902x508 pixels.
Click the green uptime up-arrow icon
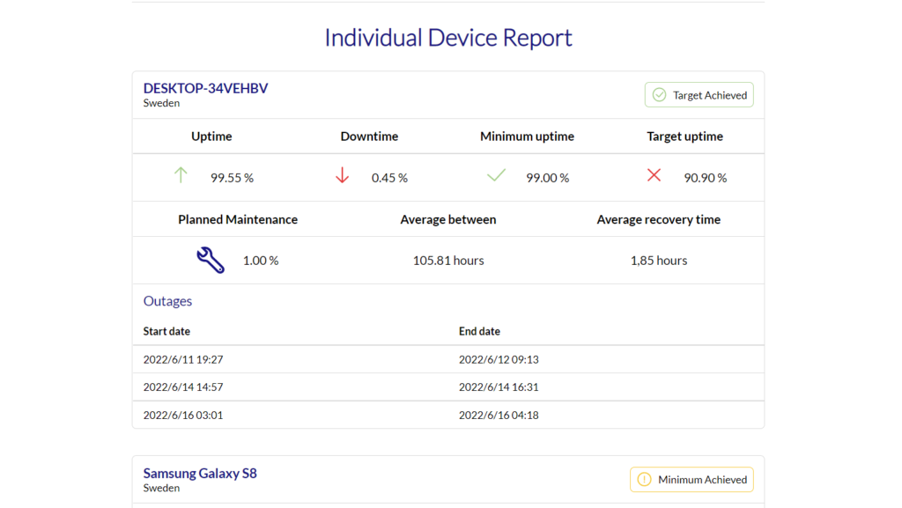(x=181, y=175)
